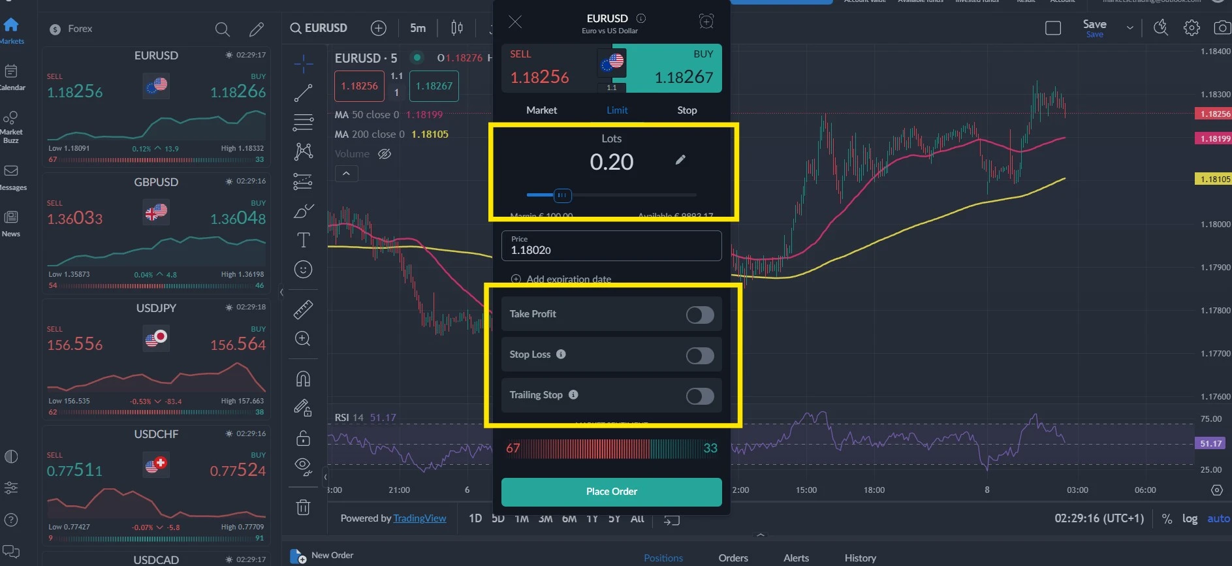Open the Calendar sidebar icon
Viewport: 1232px width, 566px height.
click(x=11, y=71)
